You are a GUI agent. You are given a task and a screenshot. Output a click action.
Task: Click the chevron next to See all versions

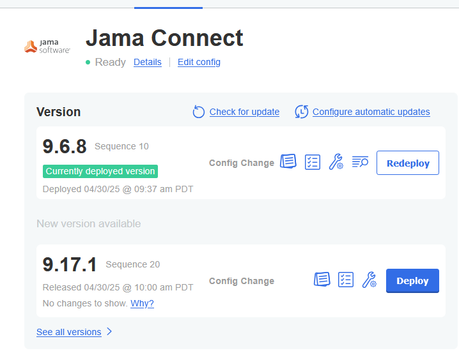click(109, 331)
